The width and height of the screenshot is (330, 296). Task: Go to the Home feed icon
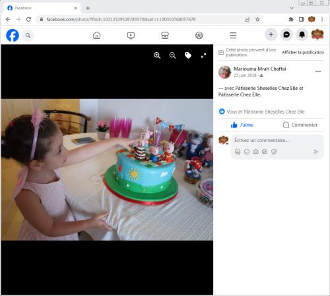click(x=96, y=35)
